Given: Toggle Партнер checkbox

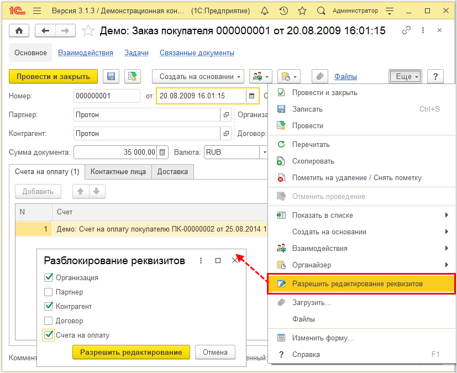Looking at the screenshot, I should point(49,292).
